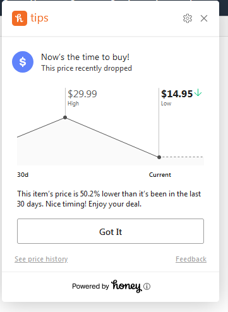Image resolution: width=228 pixels, height=312 pixels.
Task: Click the green down arrow by $14.95
Action: tap(198, 93)
